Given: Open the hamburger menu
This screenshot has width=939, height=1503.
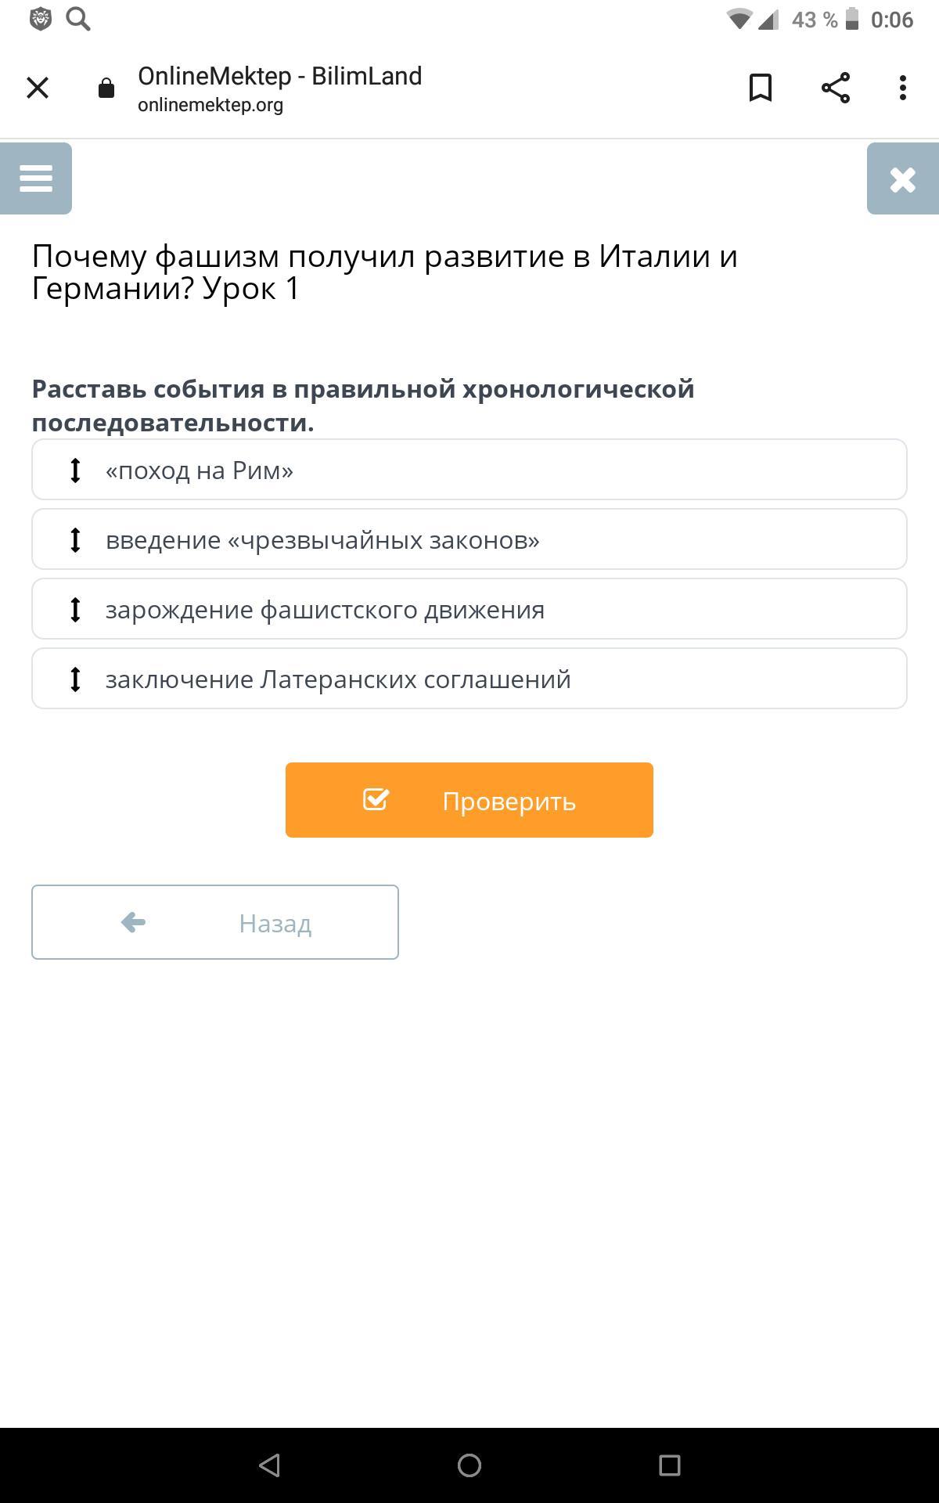Looking at the screenshot, I should click(36, 178).
